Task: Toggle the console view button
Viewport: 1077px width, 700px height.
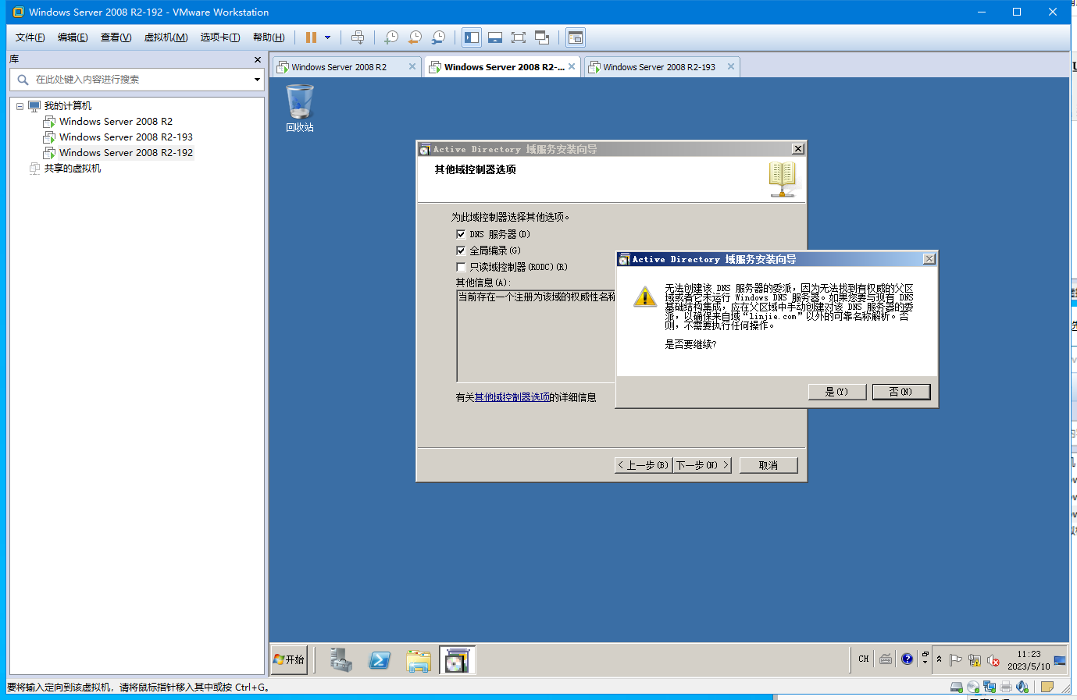Action: 576,37
